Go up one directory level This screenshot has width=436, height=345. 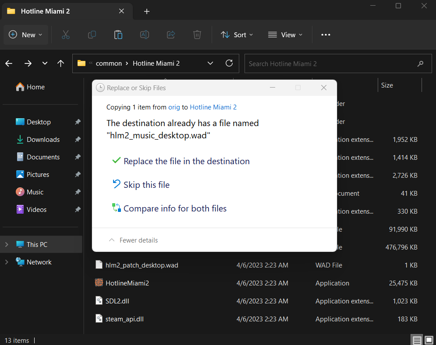(61, 63)
